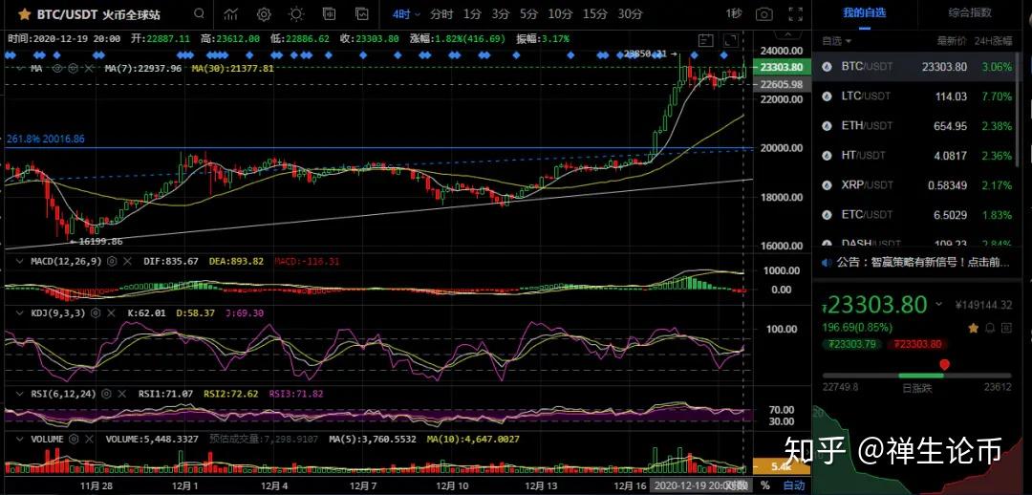
Task: Click the line-chart panel icon in toolbar
Action: pyautogui.click(x=361, y=13)
